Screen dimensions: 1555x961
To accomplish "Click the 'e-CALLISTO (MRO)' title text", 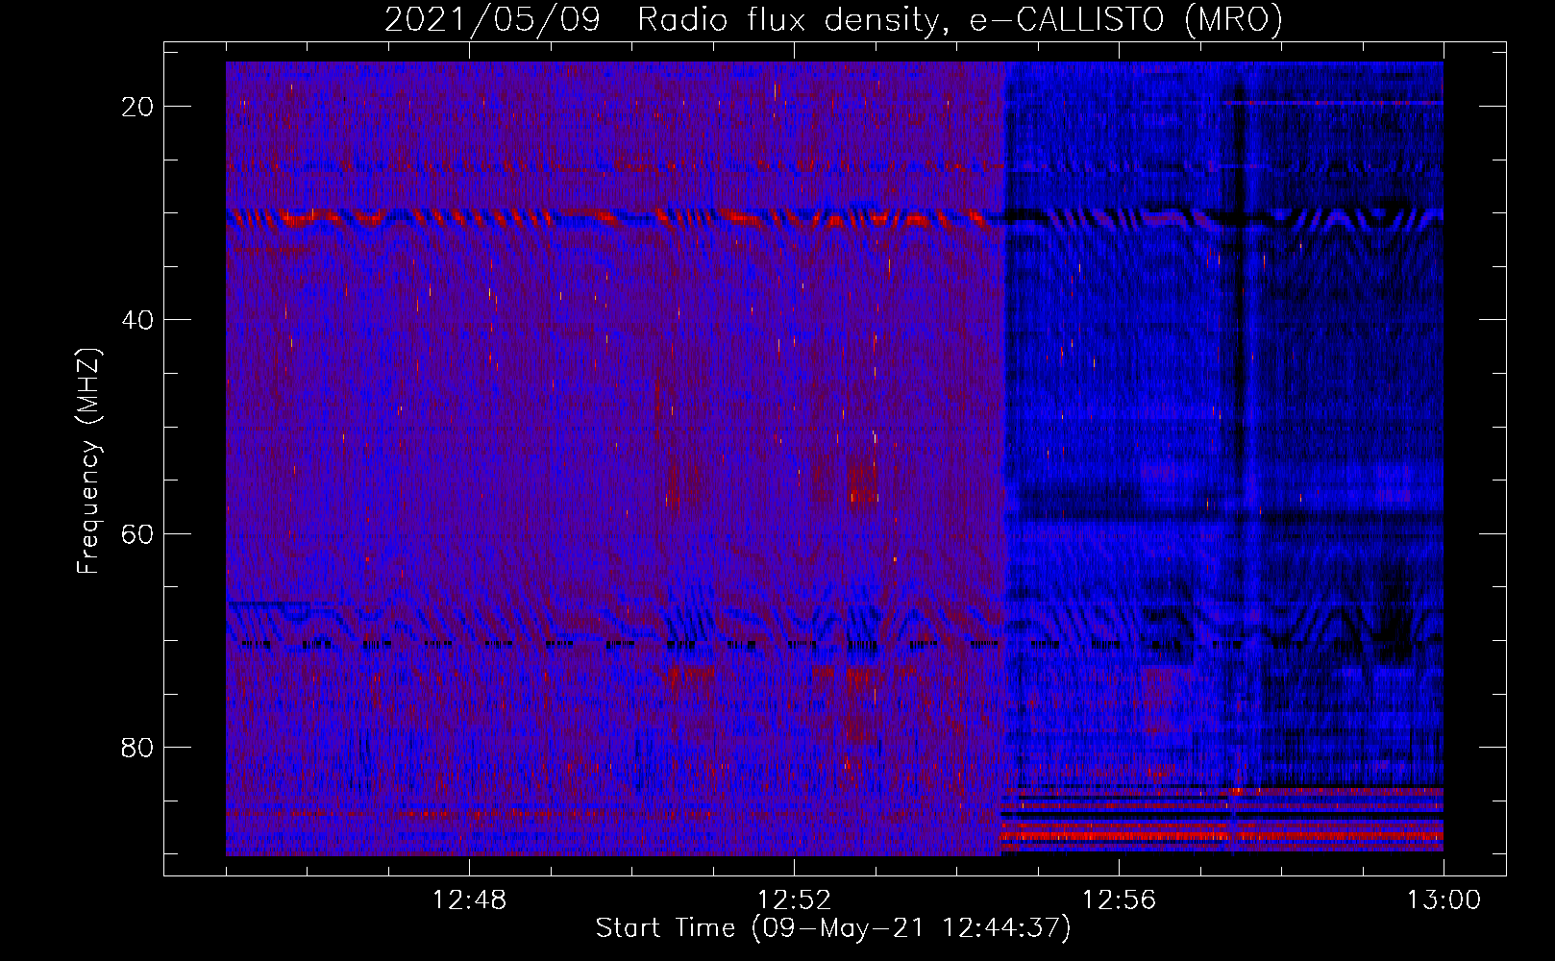I will coord(1125,20).
